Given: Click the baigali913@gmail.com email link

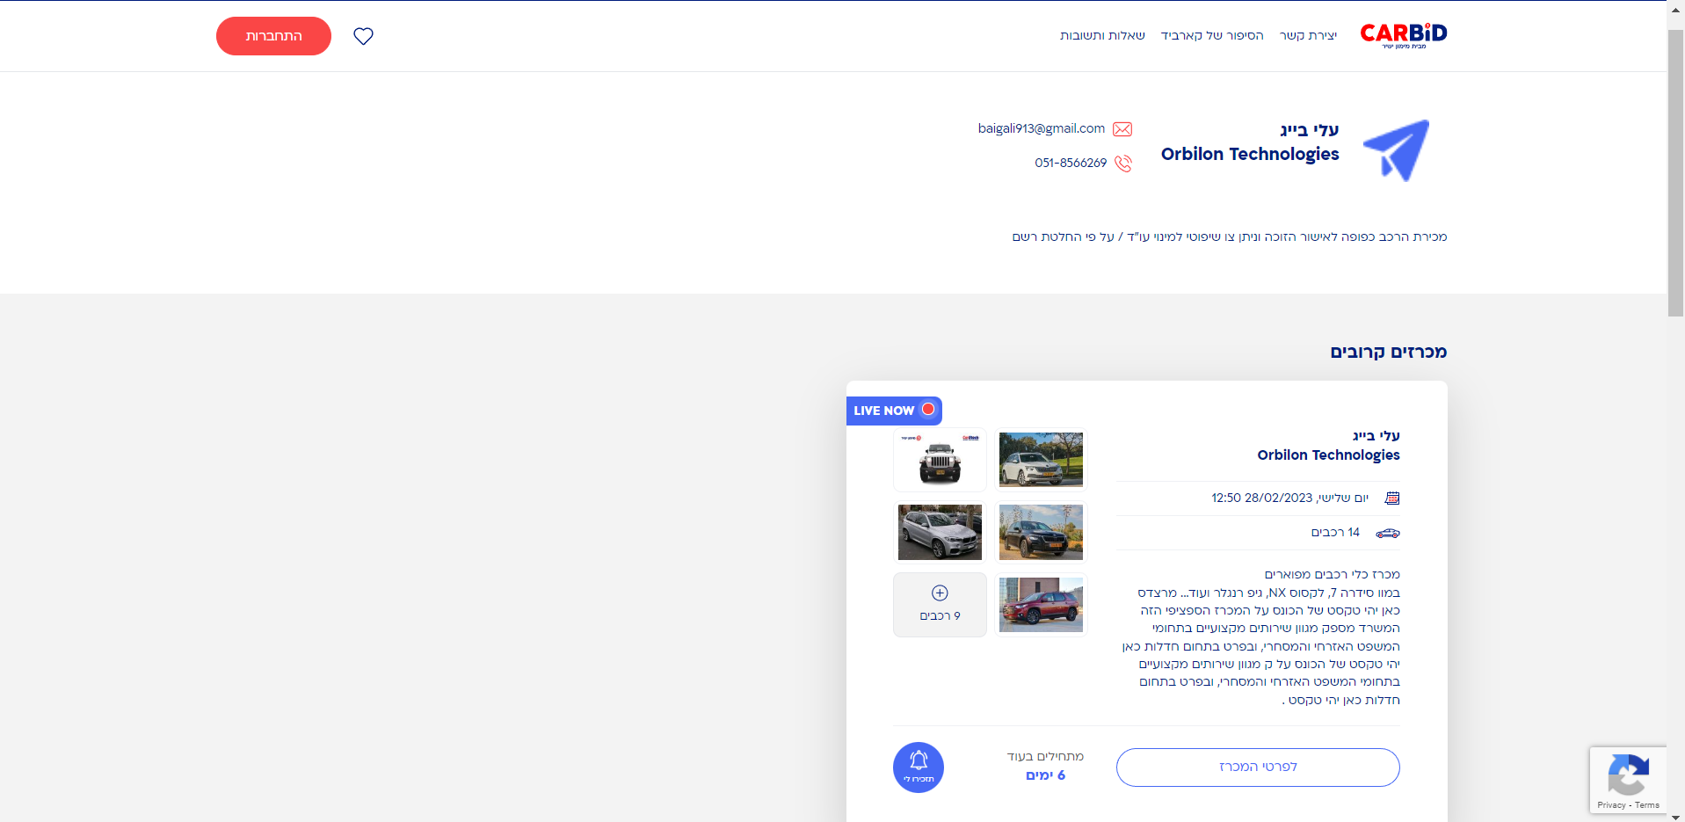Looking at the screenshot, I should pos(1042,128).
